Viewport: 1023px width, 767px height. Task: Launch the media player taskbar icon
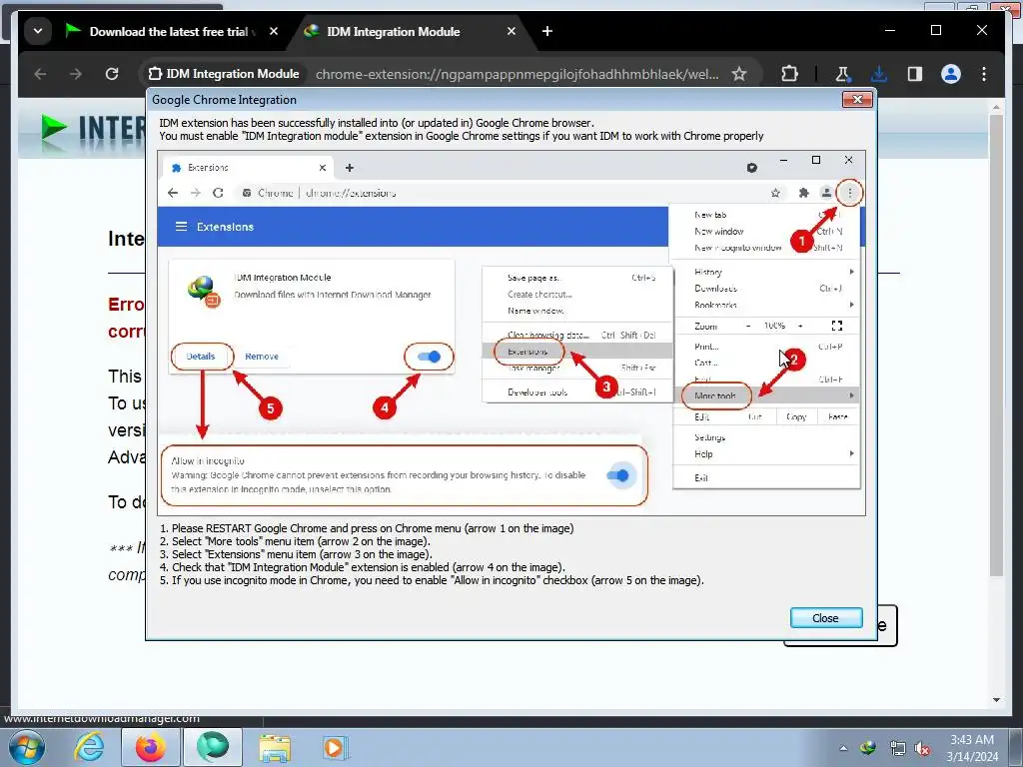336,747
